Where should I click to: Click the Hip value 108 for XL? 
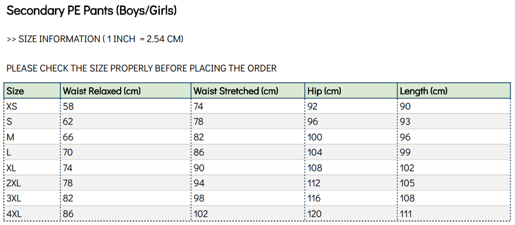point(316,168)
